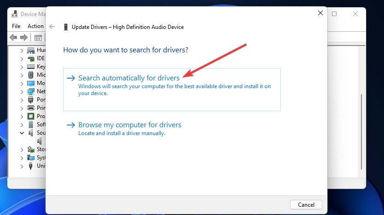Expand the IDE controllers category

pos(22,58)
